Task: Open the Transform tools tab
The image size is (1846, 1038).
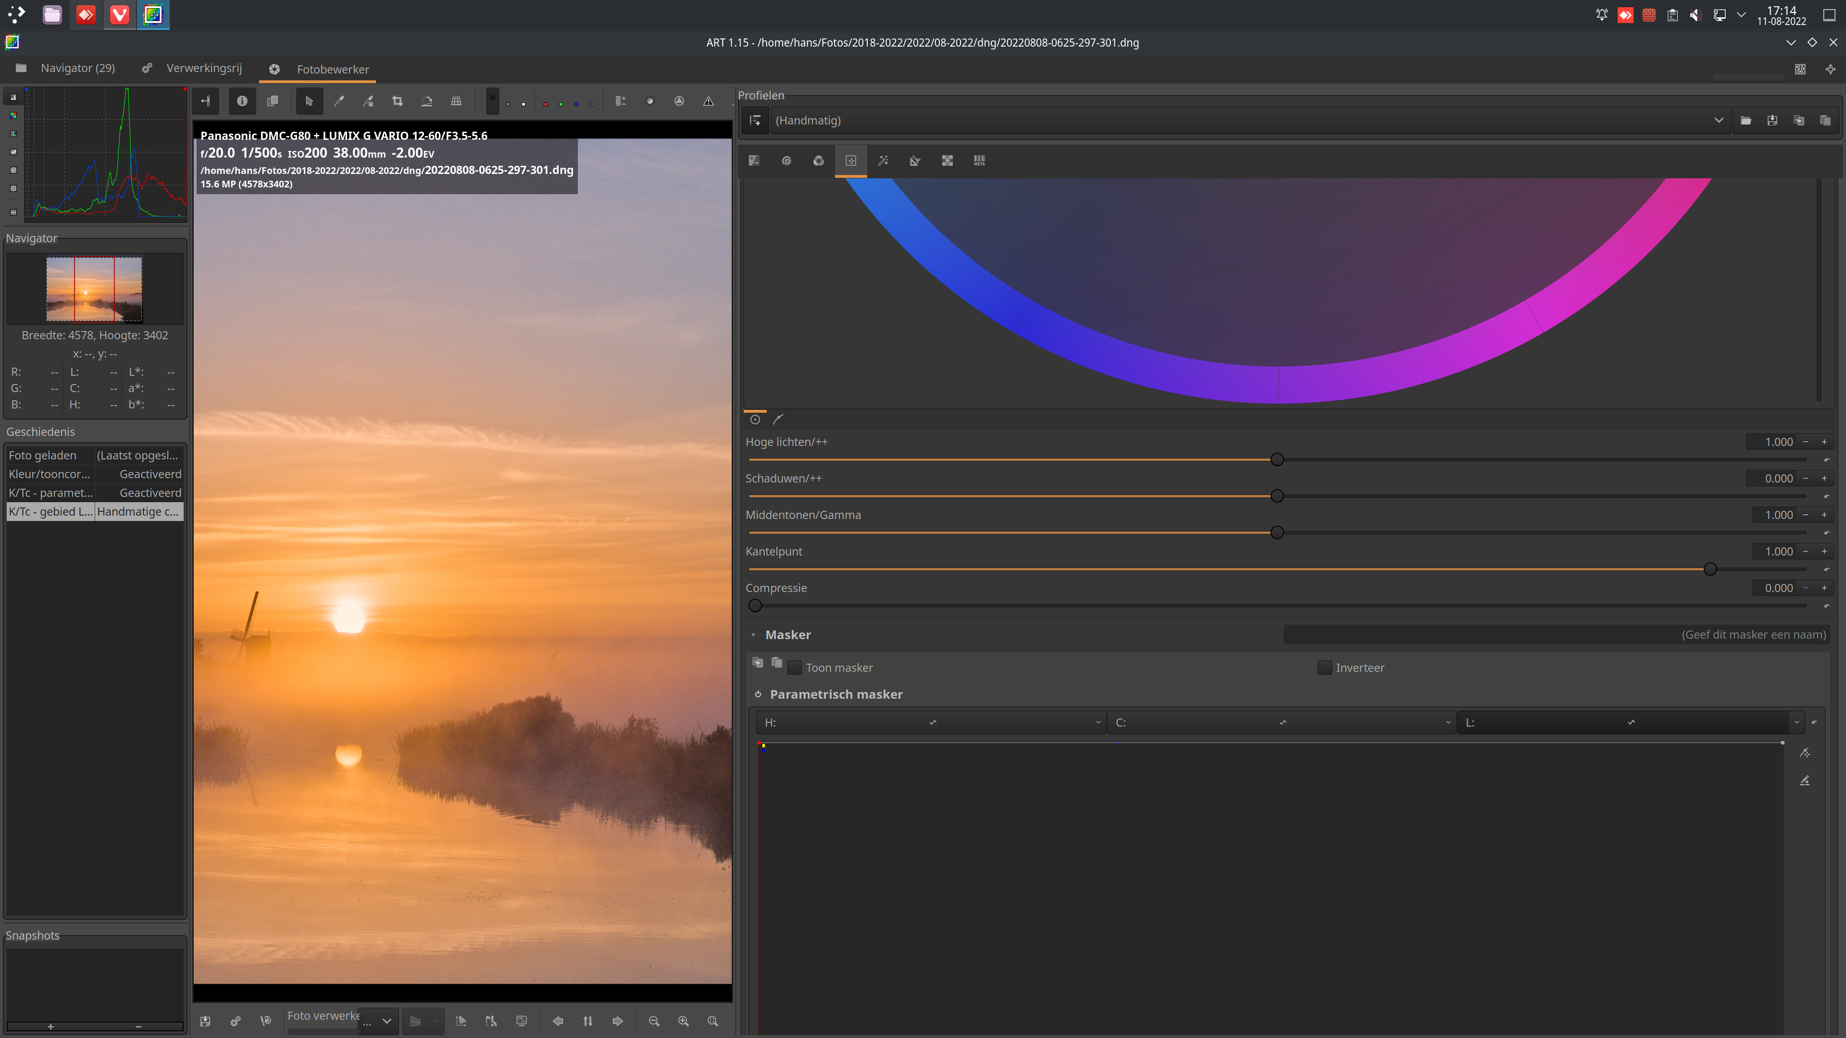Action: (x=914, y=161)
